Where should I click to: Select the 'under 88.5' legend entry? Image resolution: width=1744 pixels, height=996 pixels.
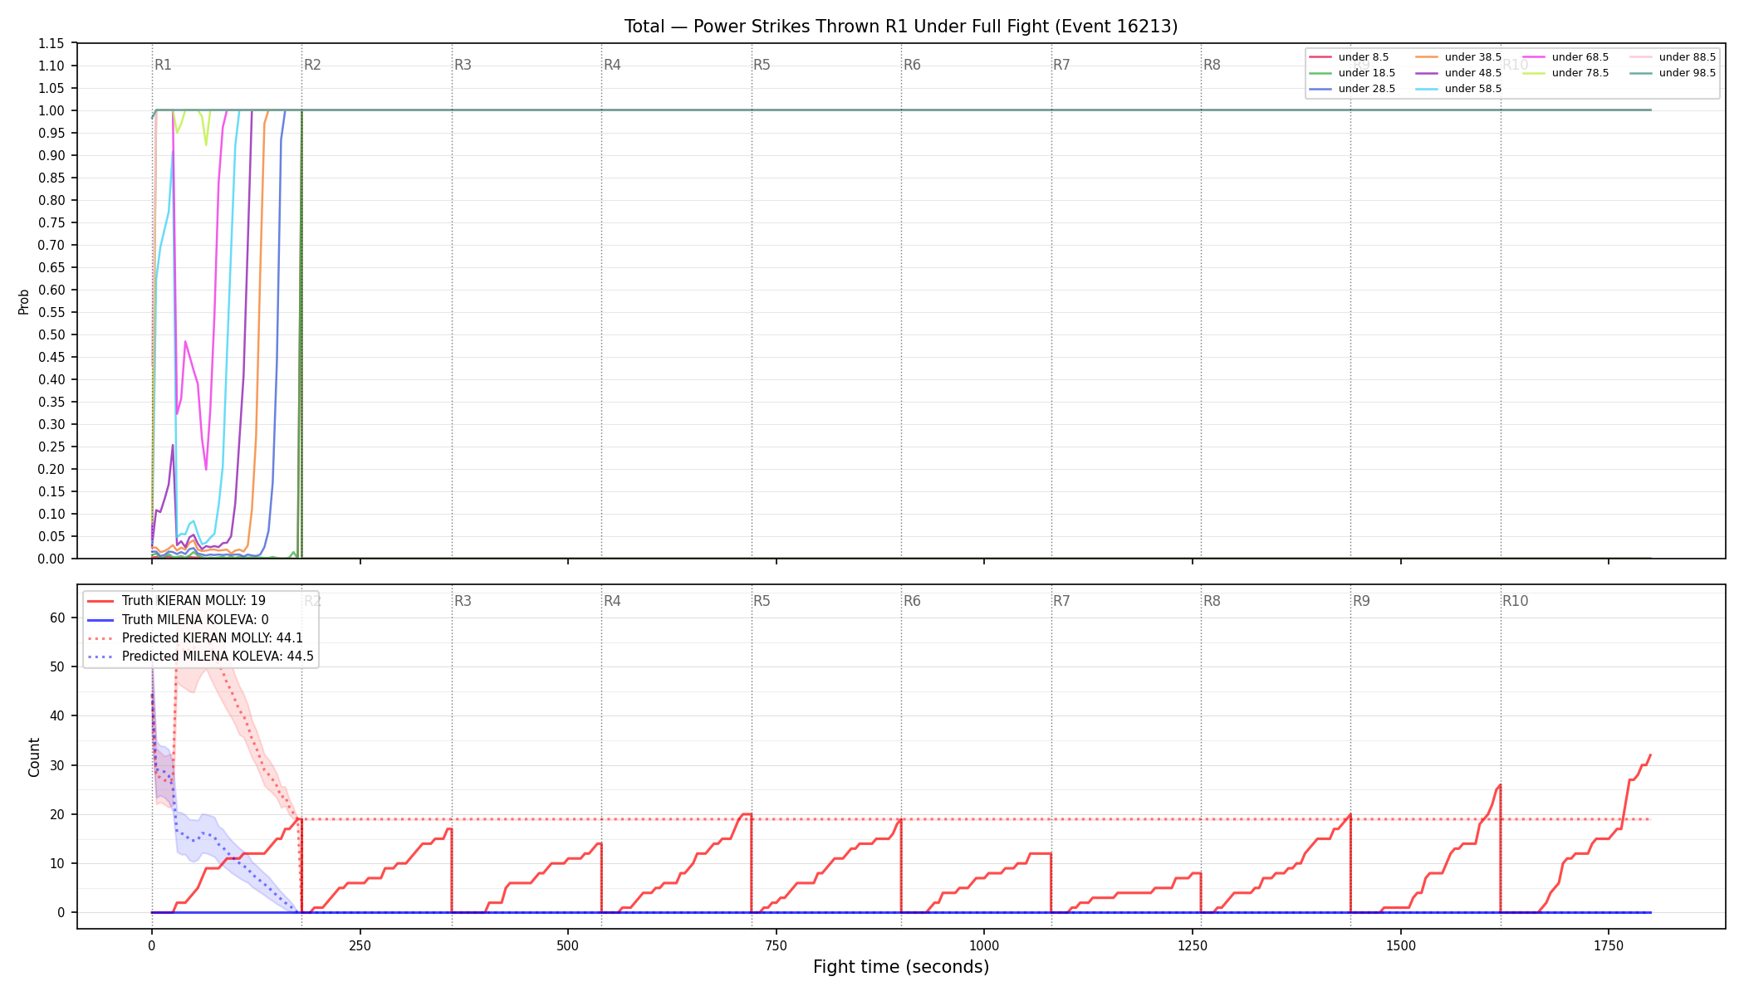tap(1673, 57)
